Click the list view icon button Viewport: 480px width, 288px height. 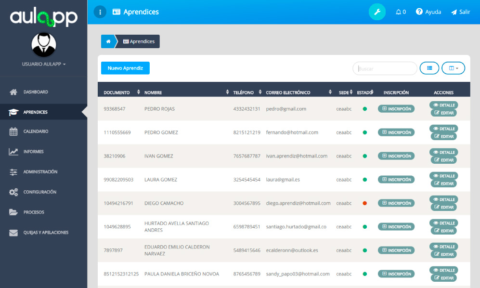[429, 68]
